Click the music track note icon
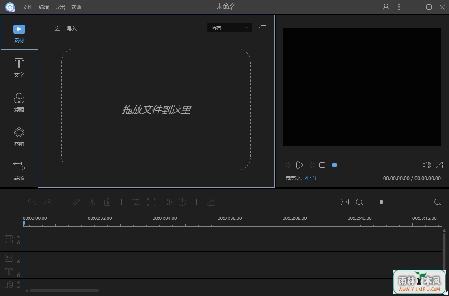The height and width of the screenshot is (296, 449). (x=9, y=284)
